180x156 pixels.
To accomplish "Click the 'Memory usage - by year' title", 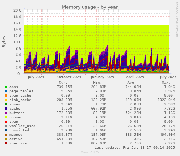I will coord(90,7).
